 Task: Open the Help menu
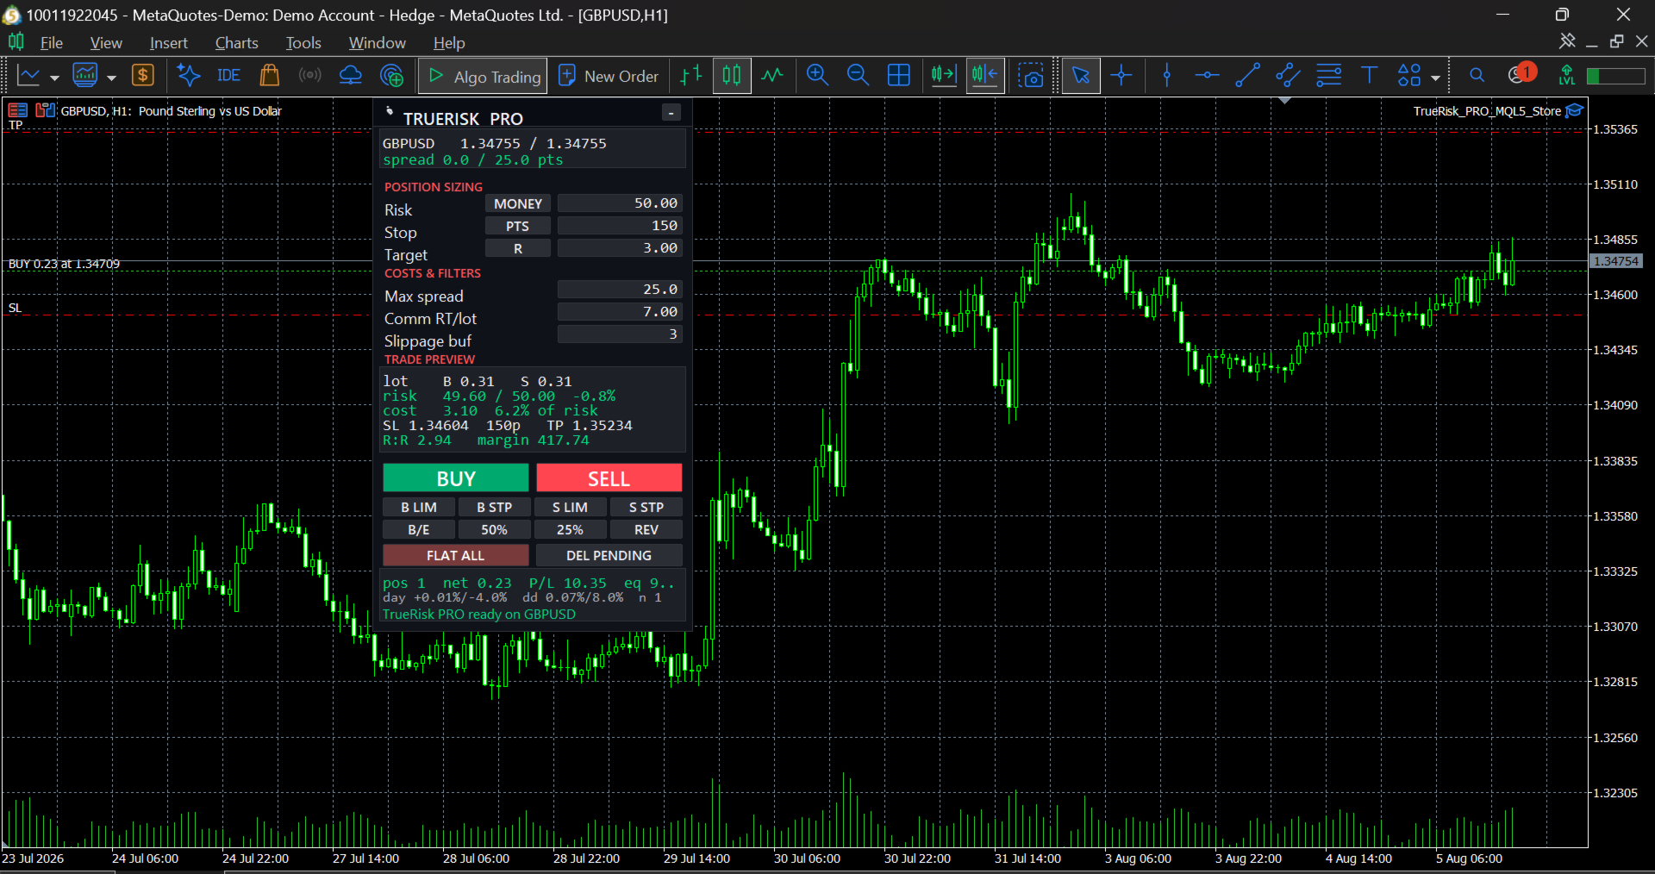[x=449, y=42]
